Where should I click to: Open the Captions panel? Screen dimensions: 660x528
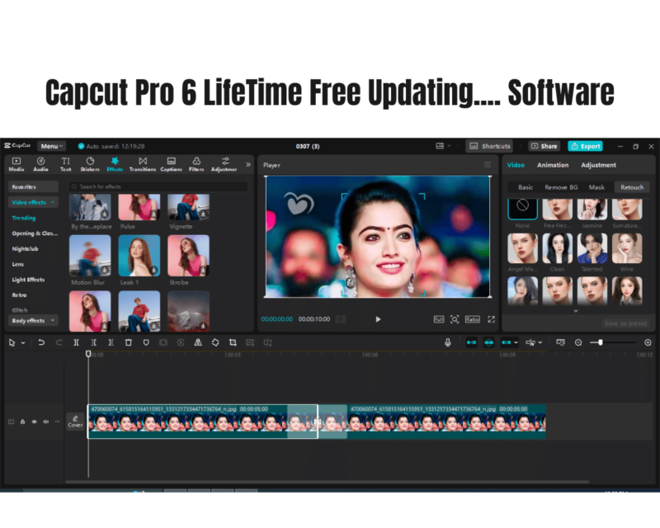tap(172, 164)
